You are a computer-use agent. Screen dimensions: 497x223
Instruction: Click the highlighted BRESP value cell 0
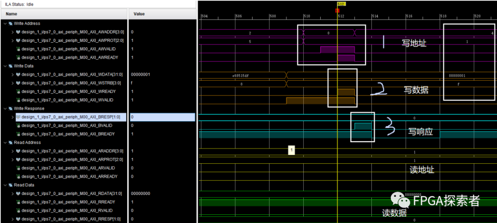tap(162, 117)
